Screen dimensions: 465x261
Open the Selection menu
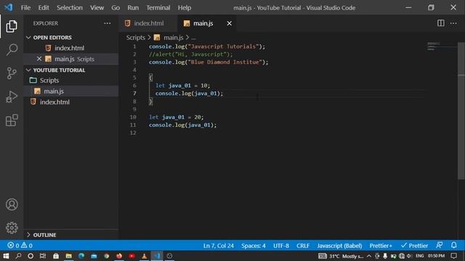pyautogui.click(x=70, y=8)
